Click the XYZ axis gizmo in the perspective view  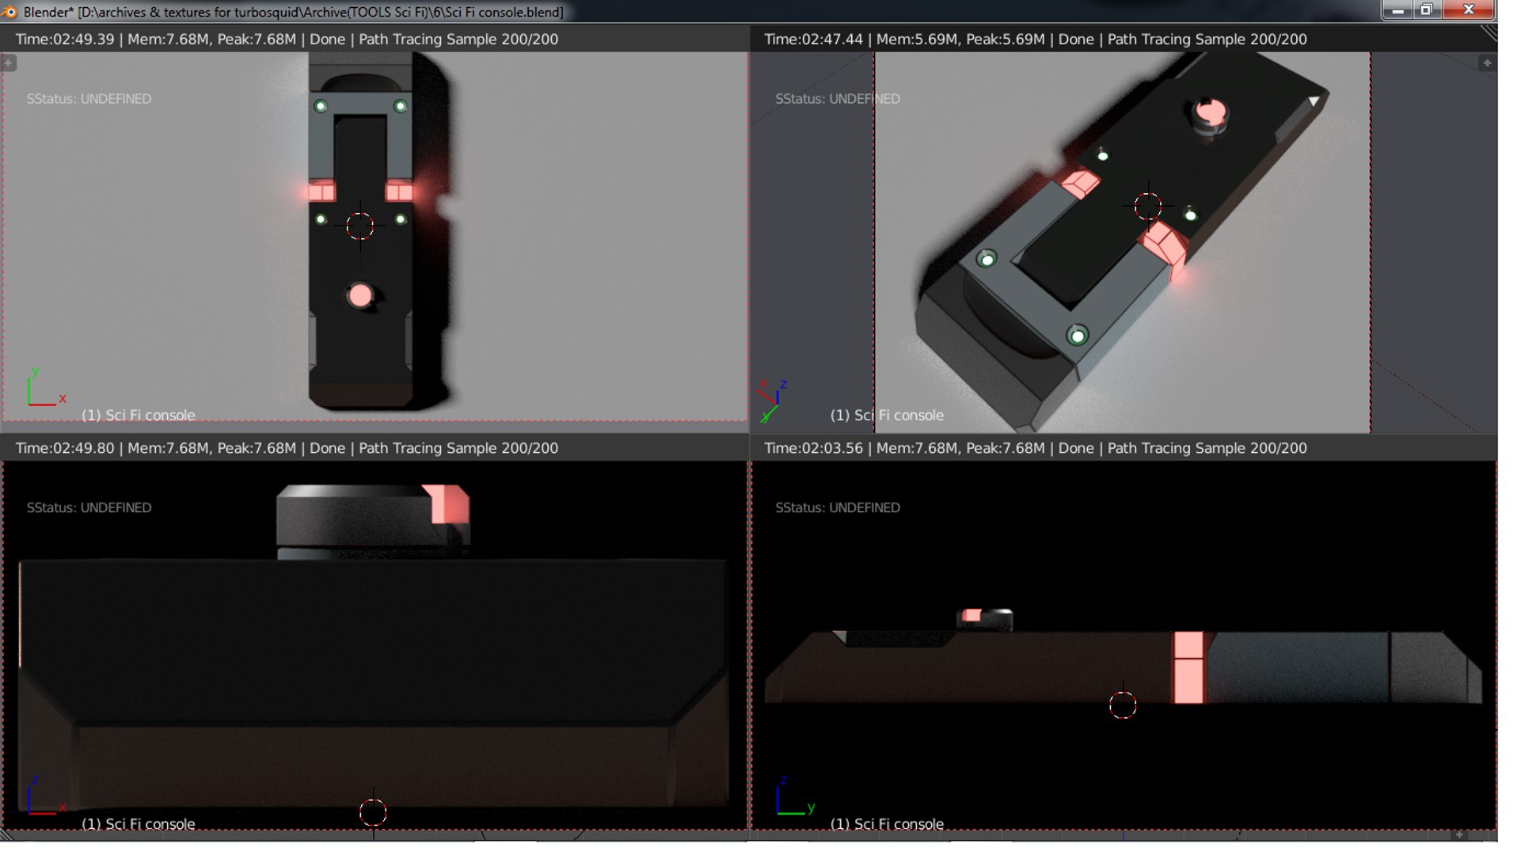point(773,401)
